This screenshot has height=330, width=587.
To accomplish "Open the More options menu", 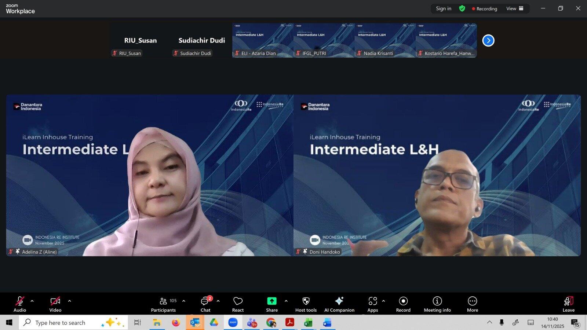I will coord(473,304).
